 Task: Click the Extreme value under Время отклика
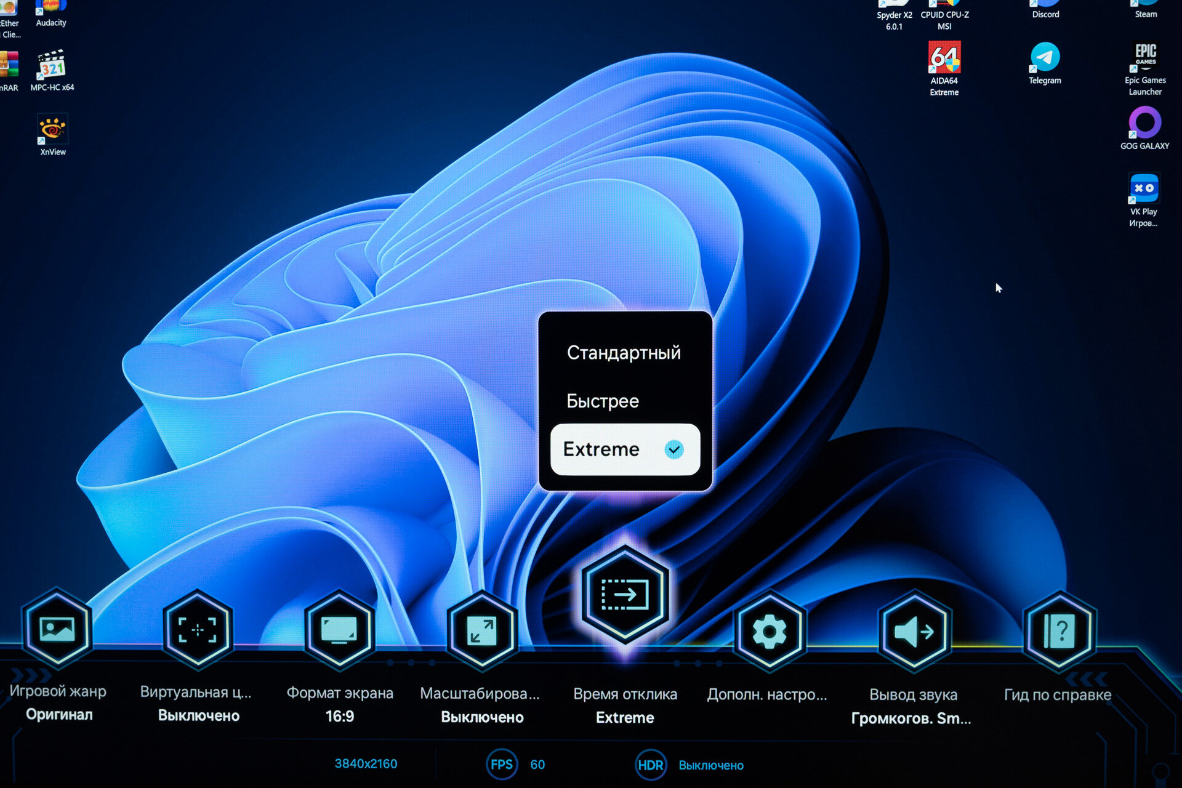[x=625, y=718]
